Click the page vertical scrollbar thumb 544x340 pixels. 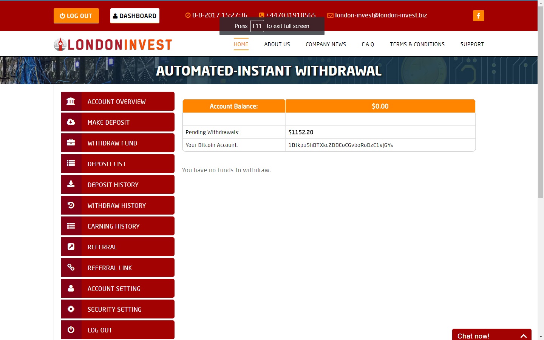[541, 102]
